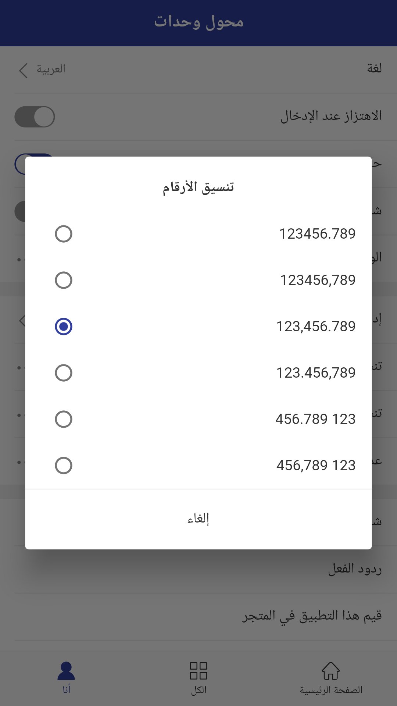Click the selected 123,456.789 radio button
The height and width of the screenshot is (706, 397).
(64, 327)
